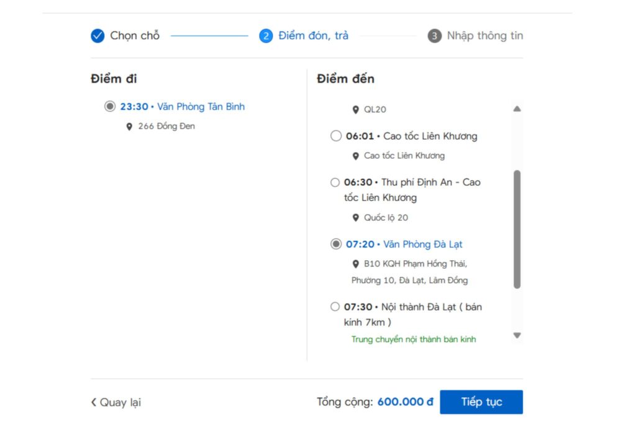The width and height of the screenshot is (636, 424).
Task: Go to the Chọn chỗ step
Action: 135,35
